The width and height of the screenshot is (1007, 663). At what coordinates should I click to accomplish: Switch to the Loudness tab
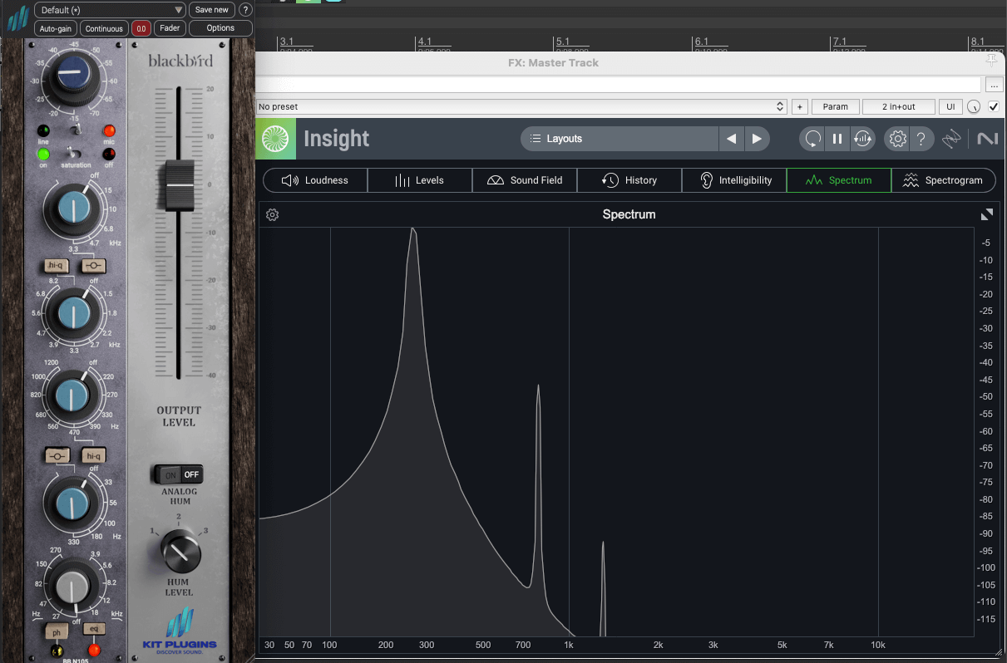[x=315, y=180]
